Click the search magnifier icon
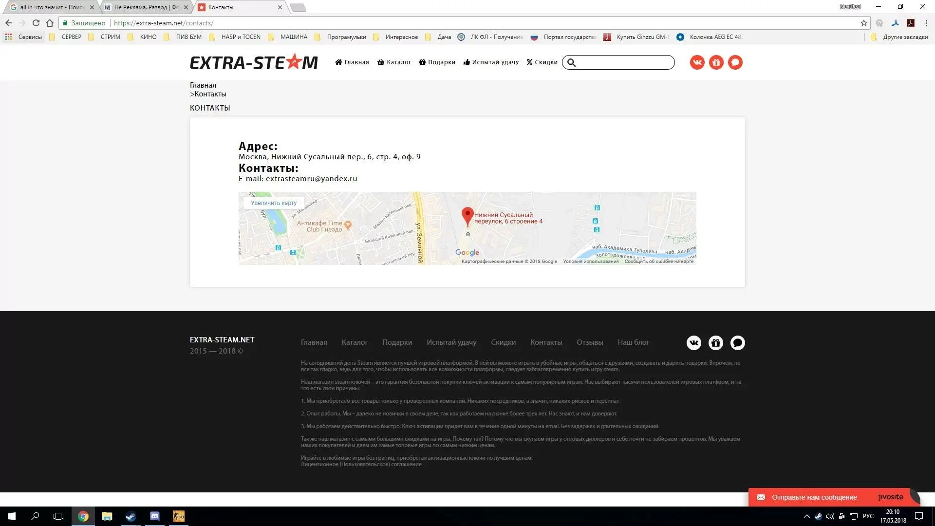Image resolution: width=935 pixels, height=526 pixels. pos(572,62)
